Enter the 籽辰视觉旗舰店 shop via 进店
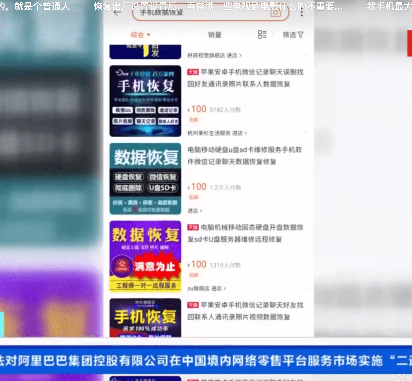Viewport: 412px width, 381px height. [234, 55]
